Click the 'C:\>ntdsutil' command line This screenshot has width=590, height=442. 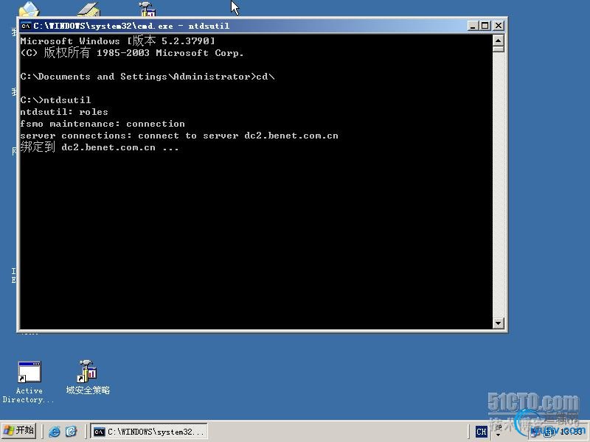(x=56, y=99)
